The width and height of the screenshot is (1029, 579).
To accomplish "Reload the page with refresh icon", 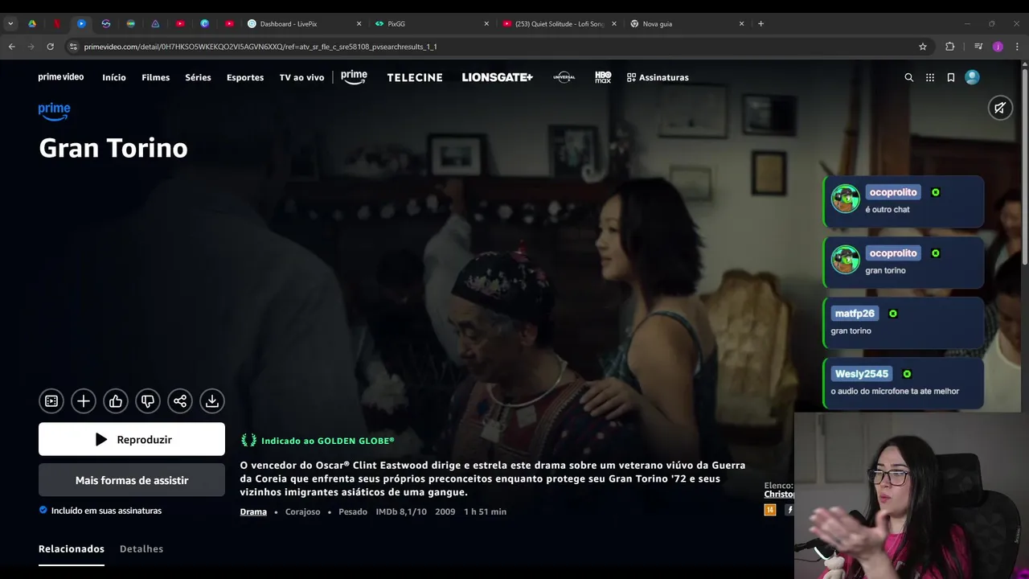I will [50, 47].
